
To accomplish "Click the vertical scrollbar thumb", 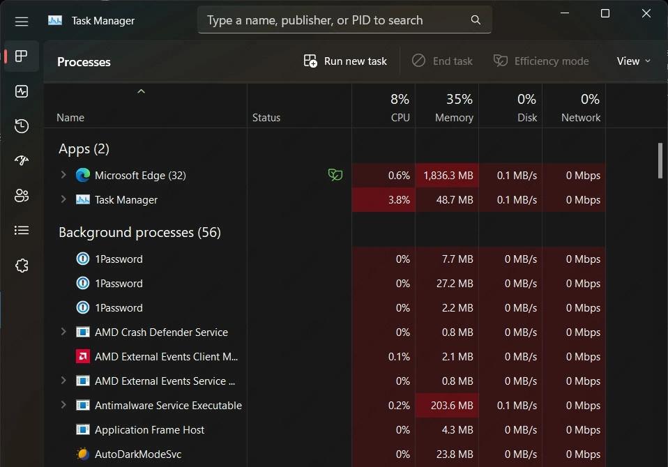I will [x=660, y=160].
